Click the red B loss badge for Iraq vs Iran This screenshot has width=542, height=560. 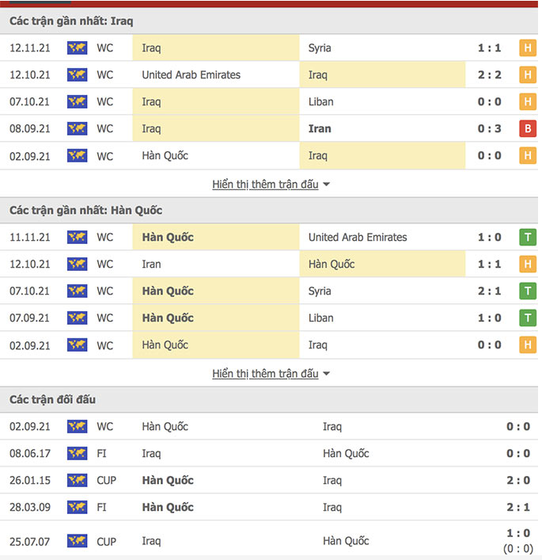point(528,128)
